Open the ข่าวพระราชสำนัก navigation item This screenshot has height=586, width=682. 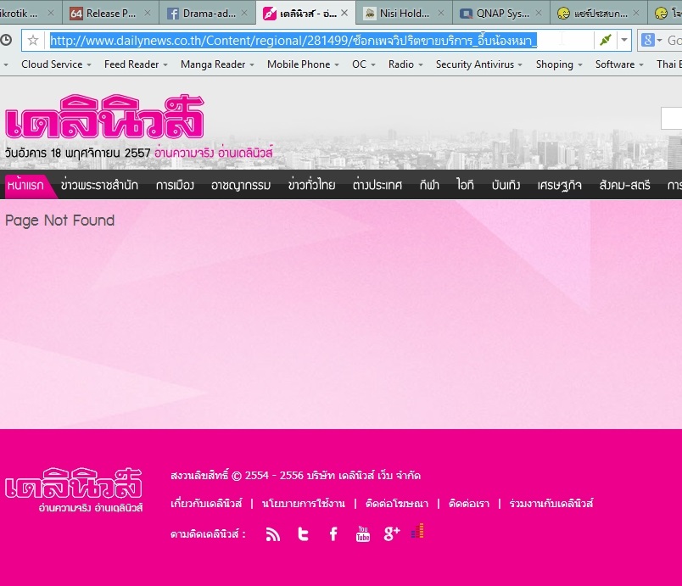[x=99, y=185]
